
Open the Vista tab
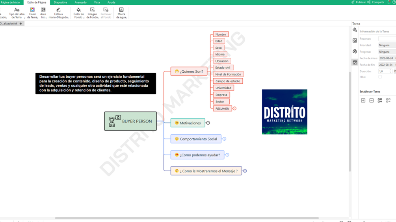pyautogui.click(x=97, y=2)
